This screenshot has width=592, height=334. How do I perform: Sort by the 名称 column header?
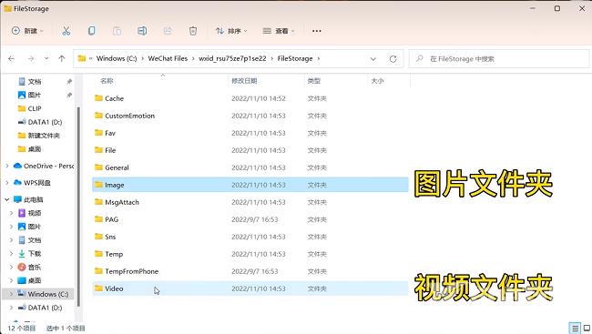tap(107, 81)
